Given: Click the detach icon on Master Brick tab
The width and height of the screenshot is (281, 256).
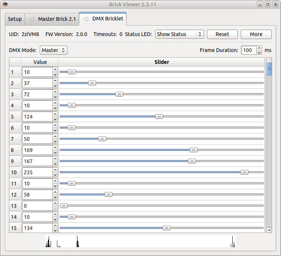Looking at the screenshot, I should (x=32, y=19).
